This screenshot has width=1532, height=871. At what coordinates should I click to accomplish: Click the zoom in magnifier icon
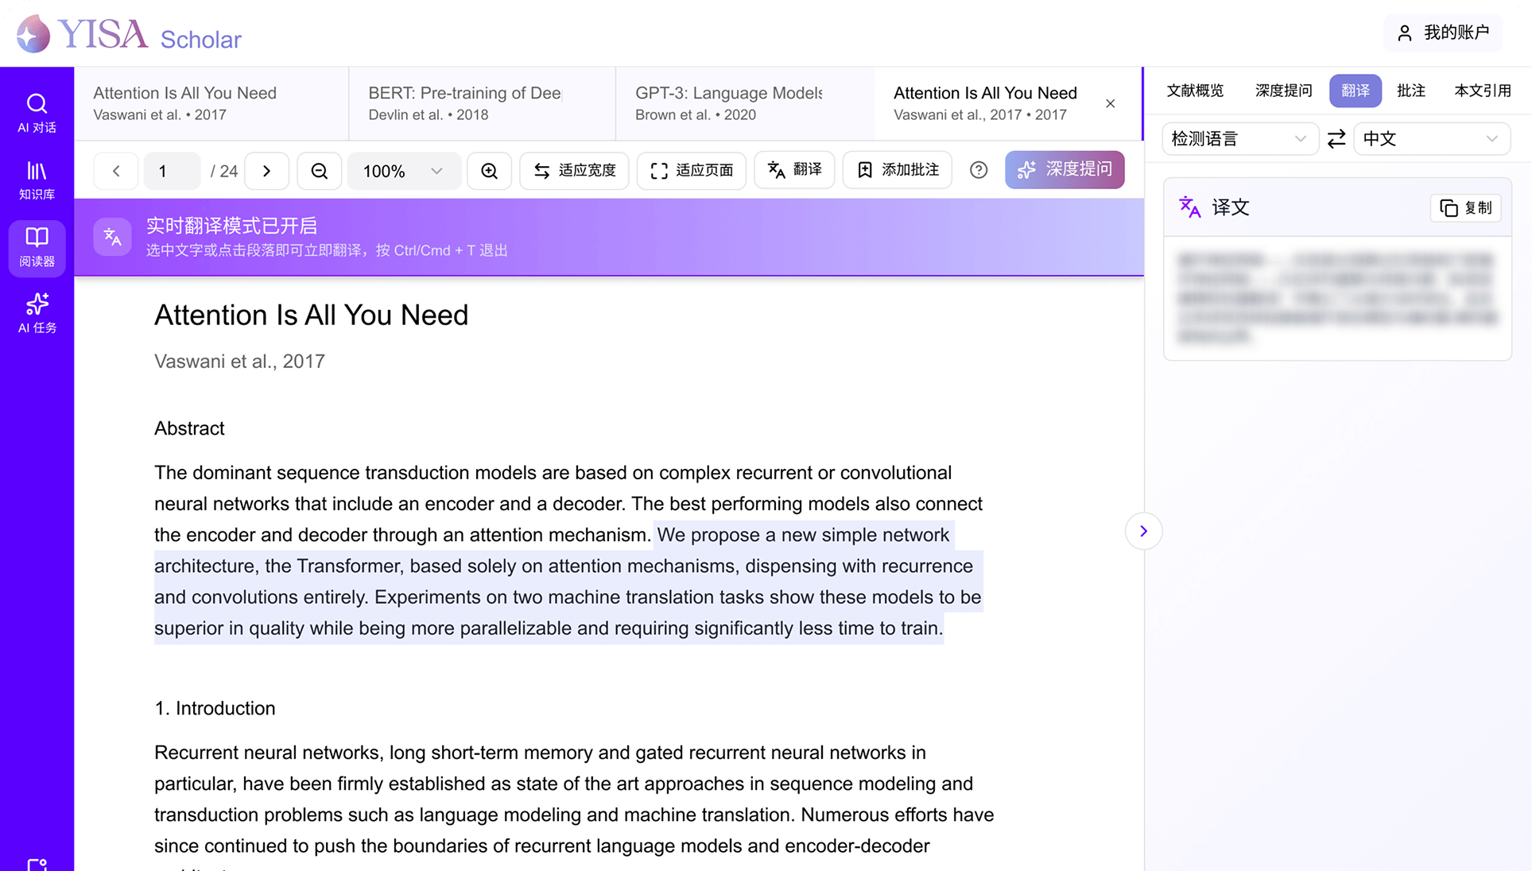pyautogui.click(x=489, y=171)
